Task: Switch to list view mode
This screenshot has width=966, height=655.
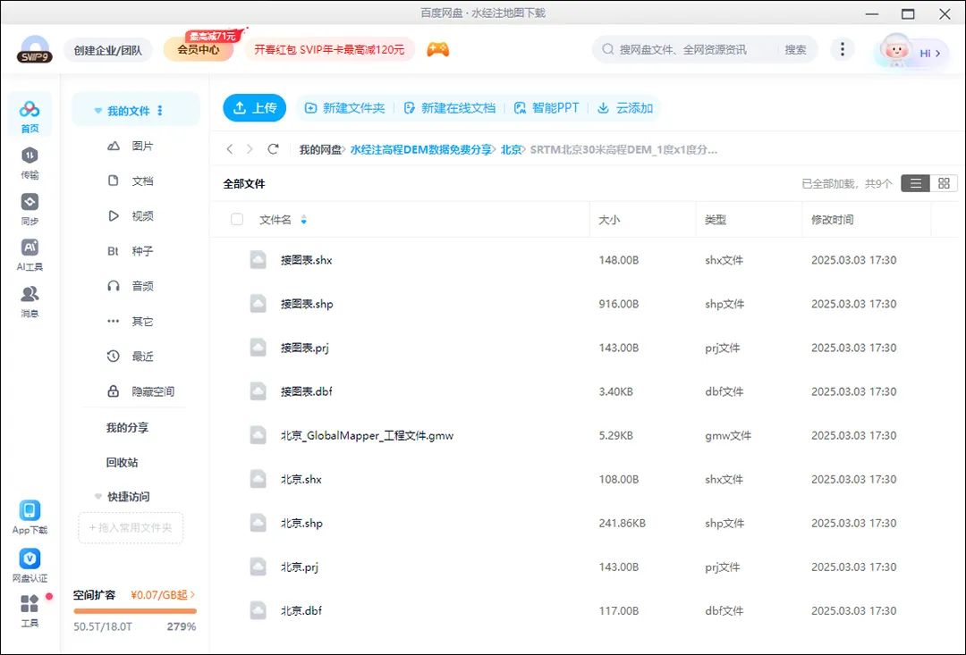Action: [916, 183]
